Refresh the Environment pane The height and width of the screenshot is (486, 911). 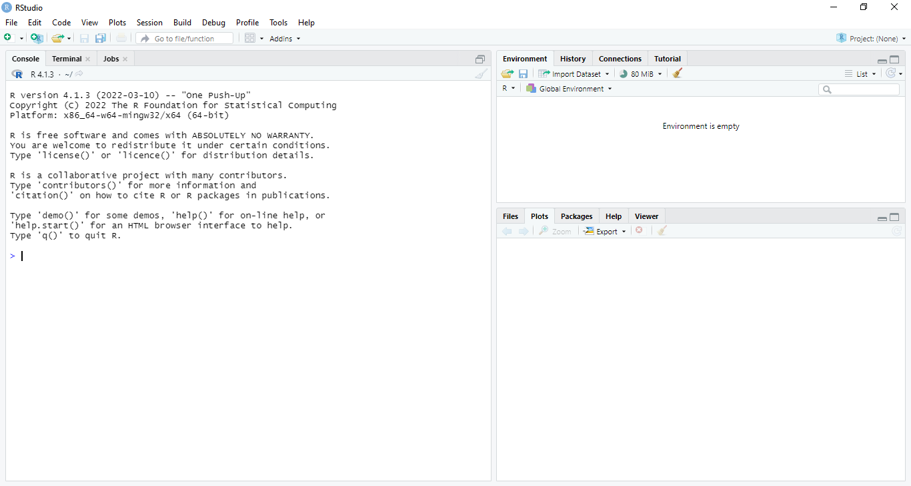[890, 73]
